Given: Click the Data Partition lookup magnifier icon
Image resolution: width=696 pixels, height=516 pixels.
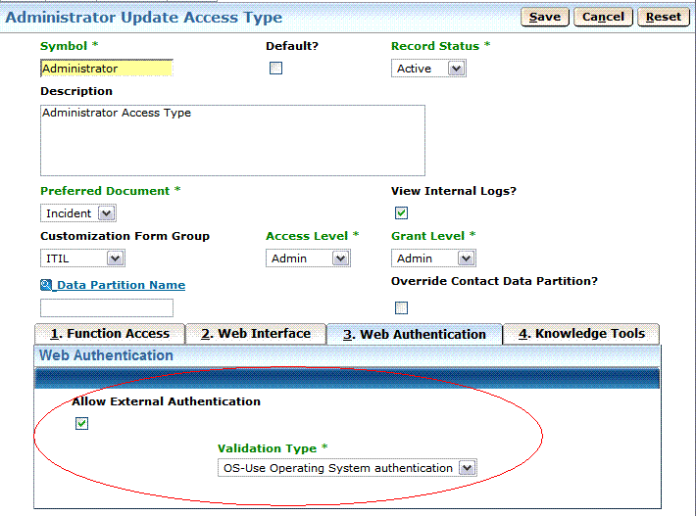Looking at the screenshot, I should [x=46, y=285].
